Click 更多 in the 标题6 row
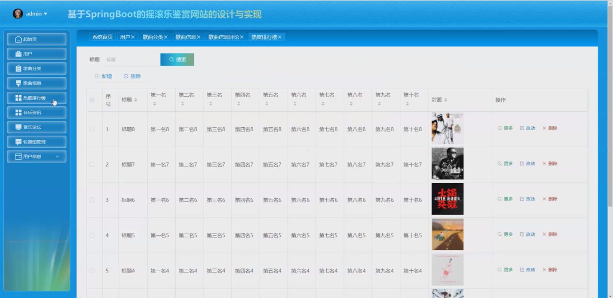Viewport: 613px width, 298px height. [x=505, y=199]
